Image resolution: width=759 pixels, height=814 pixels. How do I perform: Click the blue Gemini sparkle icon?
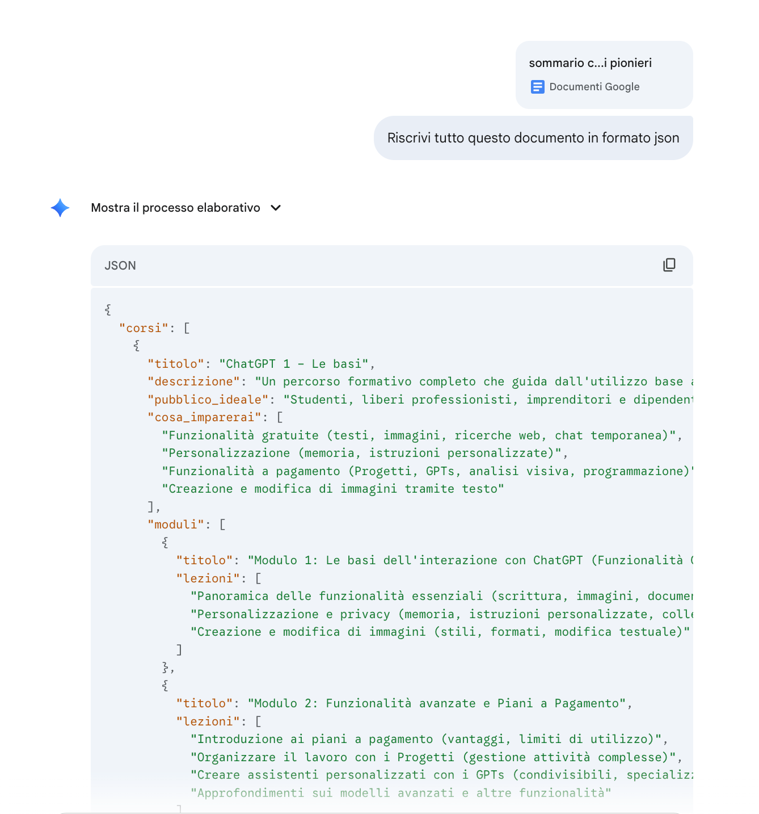(60, 208)
